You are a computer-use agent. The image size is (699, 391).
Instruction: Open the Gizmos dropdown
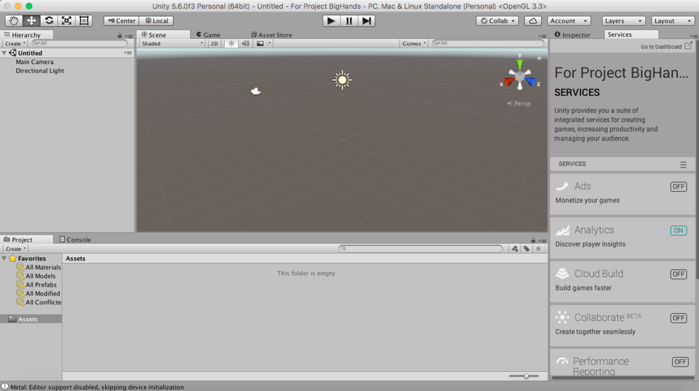[x=414, y=44]
